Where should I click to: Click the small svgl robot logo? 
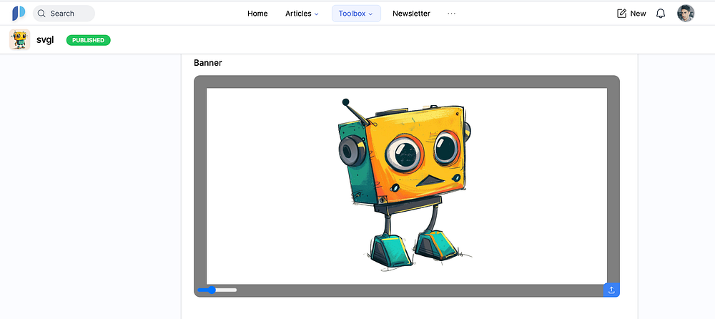[x=19, y=40]
